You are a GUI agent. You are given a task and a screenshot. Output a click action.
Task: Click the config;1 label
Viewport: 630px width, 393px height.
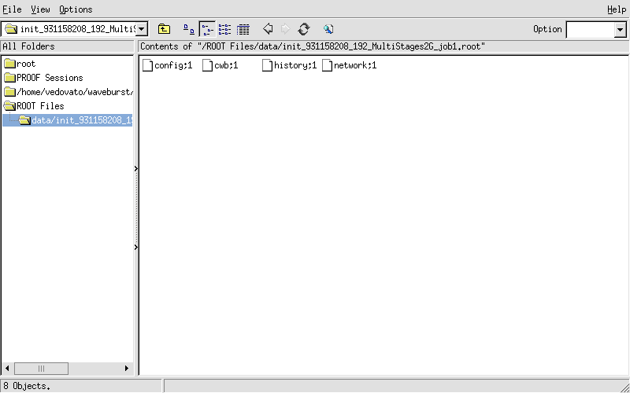[x=173, y=65]
